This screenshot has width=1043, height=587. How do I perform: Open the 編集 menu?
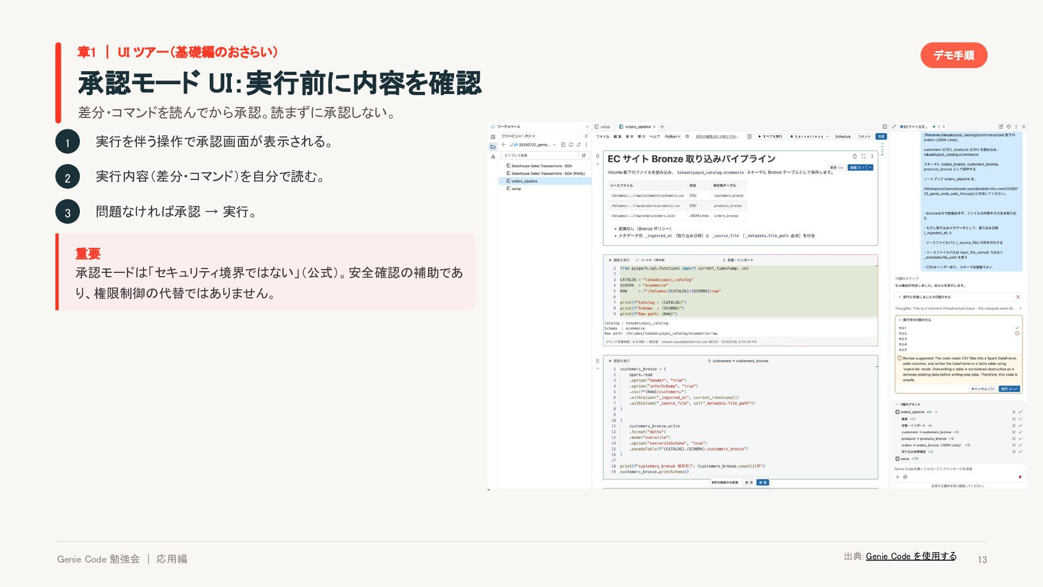point(618,136)
